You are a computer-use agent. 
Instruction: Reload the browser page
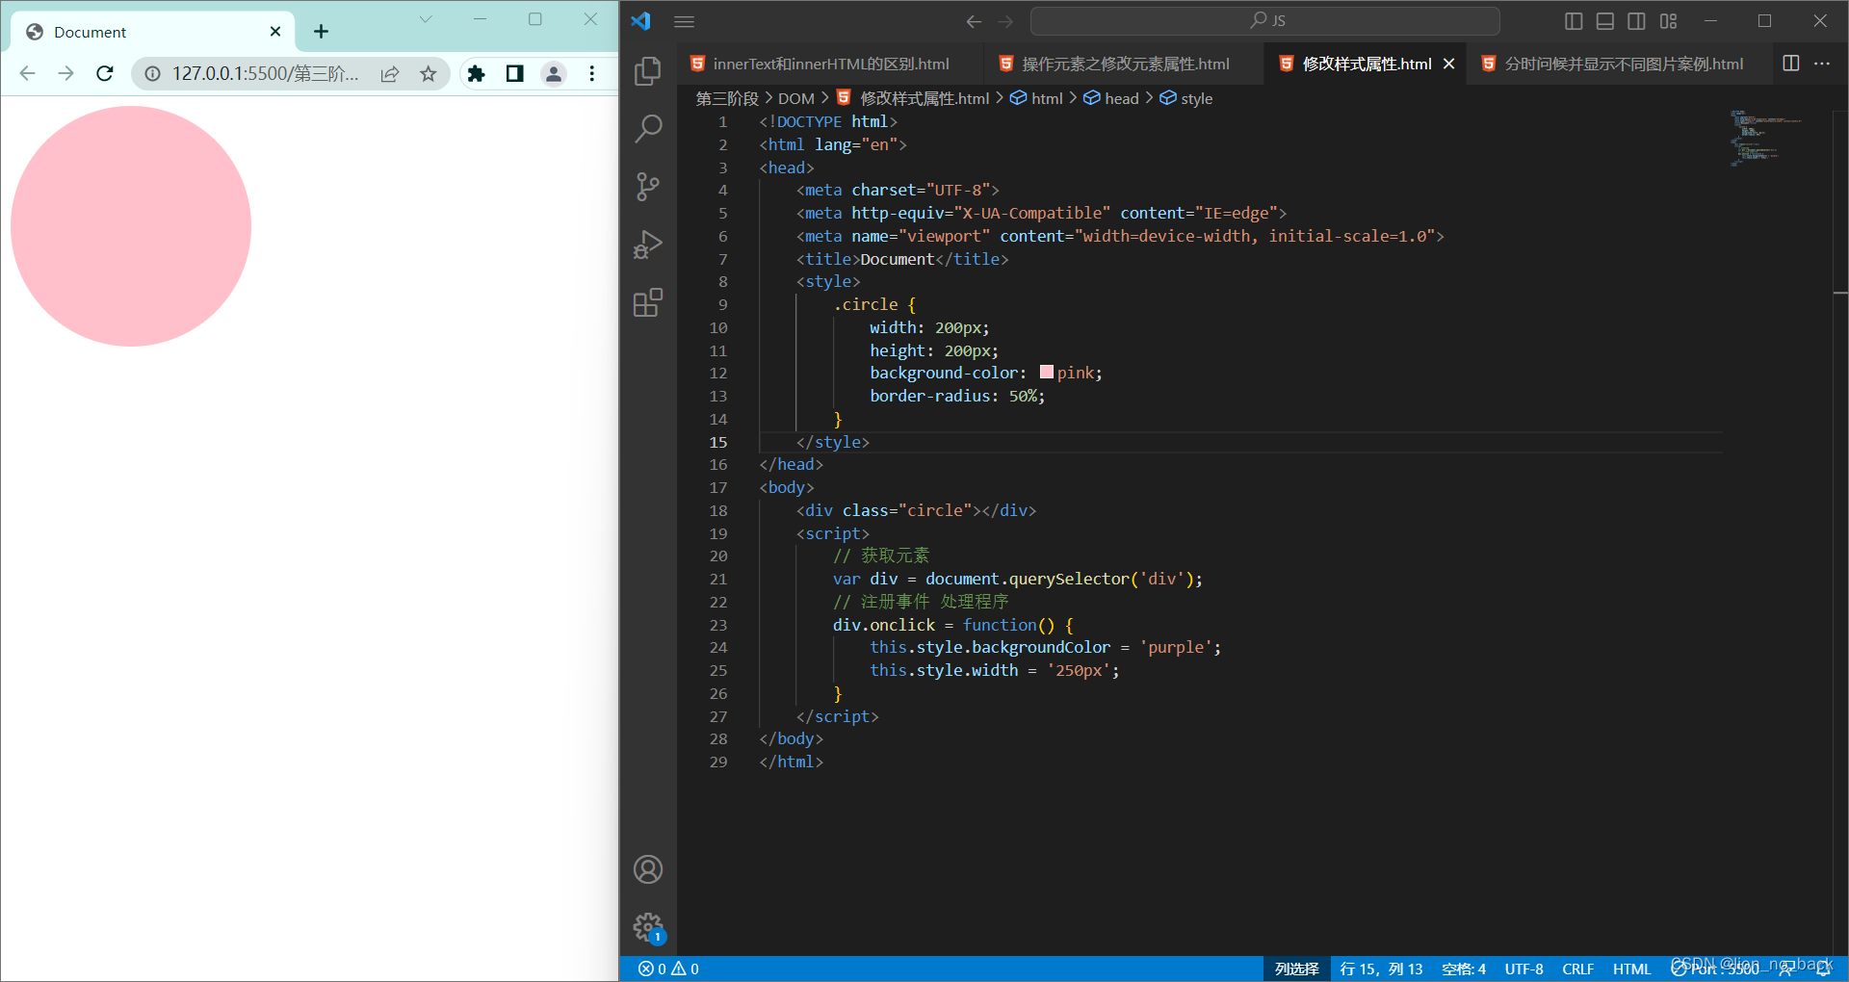(105, 73)
